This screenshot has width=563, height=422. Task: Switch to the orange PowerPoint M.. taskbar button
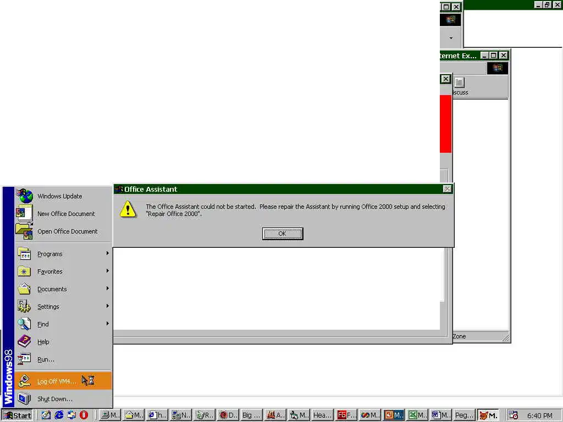coord(393,415)
